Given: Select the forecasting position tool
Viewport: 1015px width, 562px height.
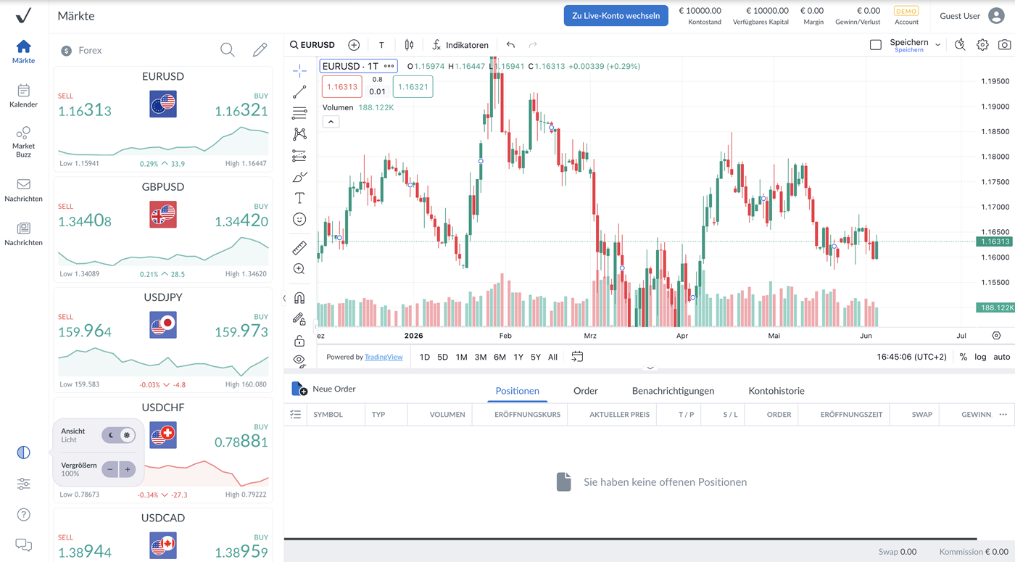Looking at the screenshot, I should coord(299,156).
